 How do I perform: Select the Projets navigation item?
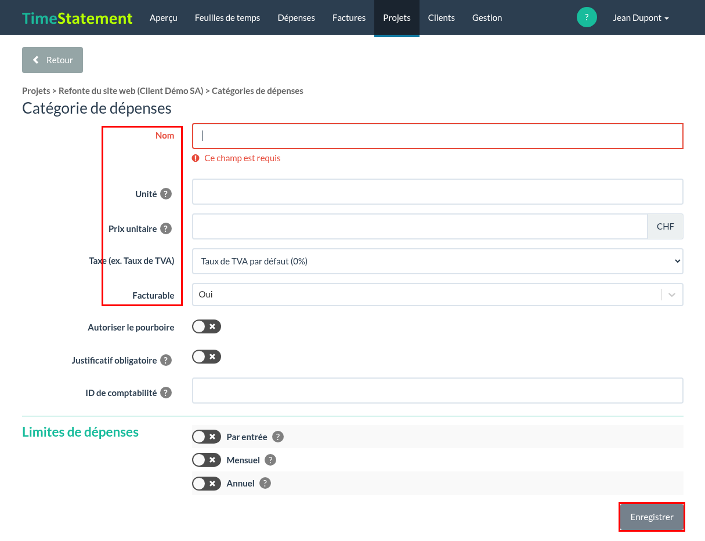point(397,18)
